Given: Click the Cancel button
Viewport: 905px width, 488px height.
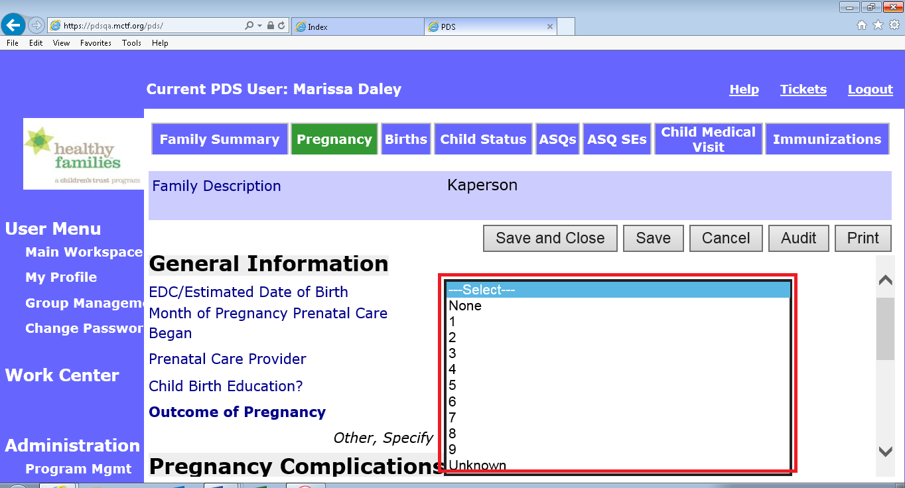Looking at the screenshot, I should point(726,238).
